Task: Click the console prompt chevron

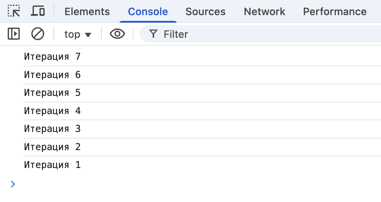Action: (x=13, y=184)
